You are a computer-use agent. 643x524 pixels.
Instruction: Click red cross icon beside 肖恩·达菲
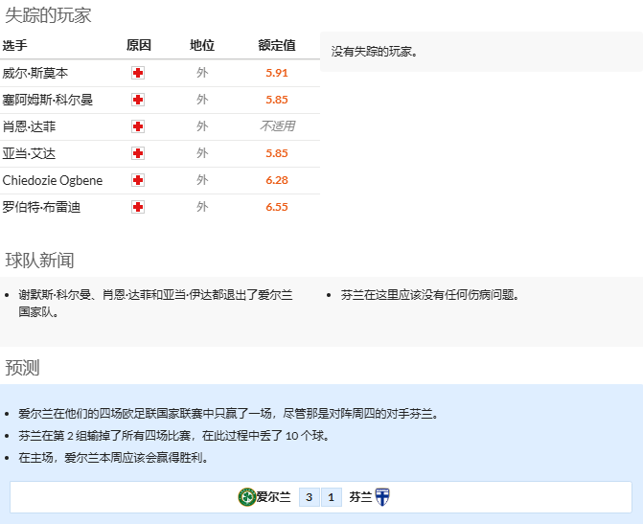pos(138,126)
